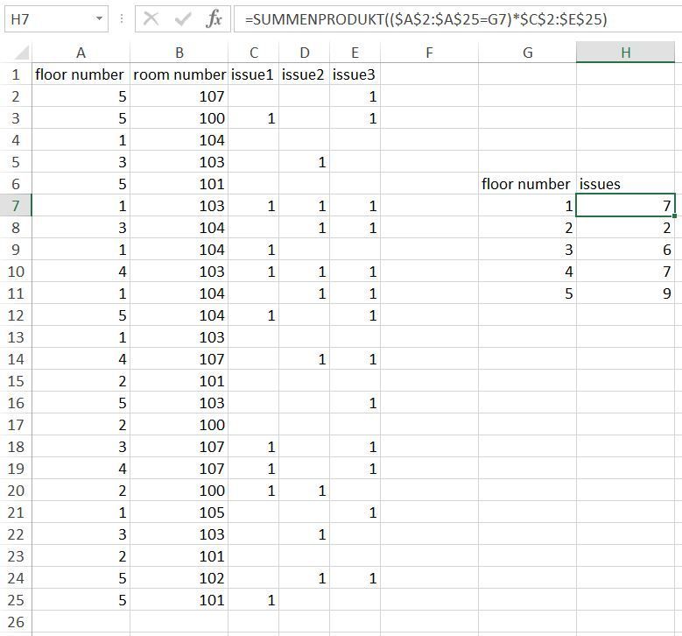This screenshot has width=682, height=636.
Task: Select column F header
Action: click(429, 53)
